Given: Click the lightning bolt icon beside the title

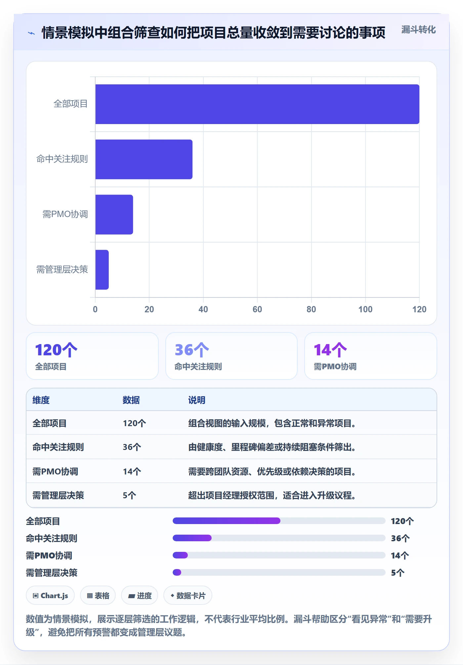Looking at the screenshot, I should 31,33.
